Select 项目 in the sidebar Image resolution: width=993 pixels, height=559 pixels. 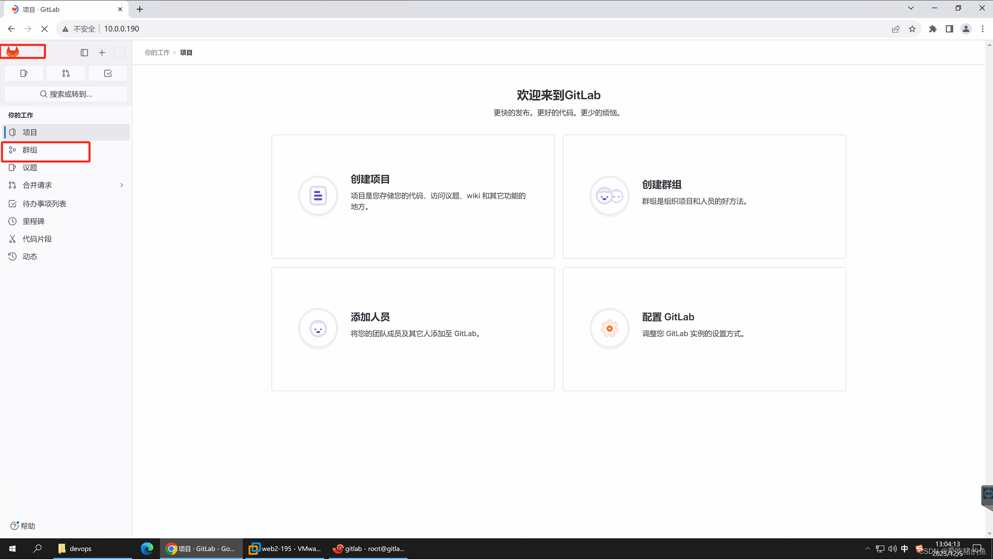tap(66, 132)
